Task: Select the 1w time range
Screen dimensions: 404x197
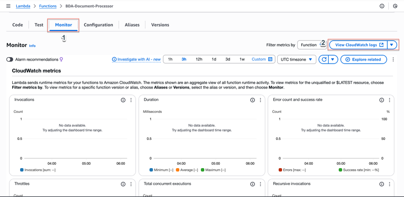Action: [x=242, y=60]
